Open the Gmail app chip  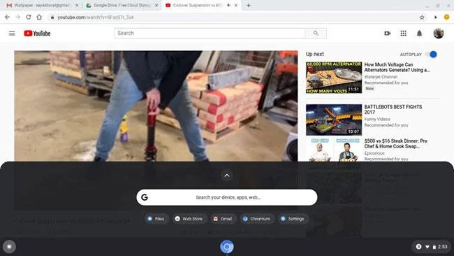point(223,219)
